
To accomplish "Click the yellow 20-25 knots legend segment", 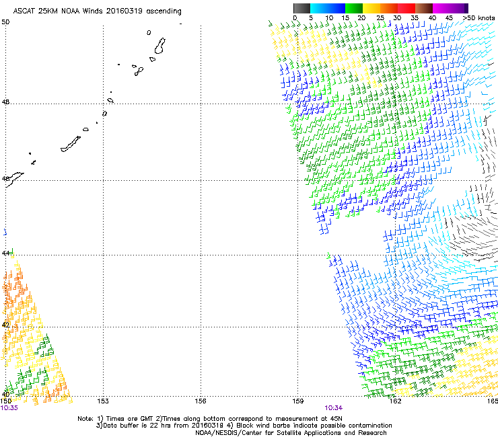I will point(371,8).
